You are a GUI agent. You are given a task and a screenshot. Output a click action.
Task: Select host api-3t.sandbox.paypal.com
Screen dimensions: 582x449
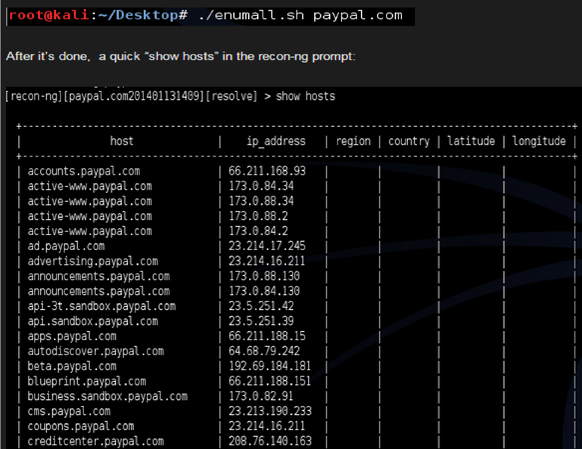click(101, 306)
